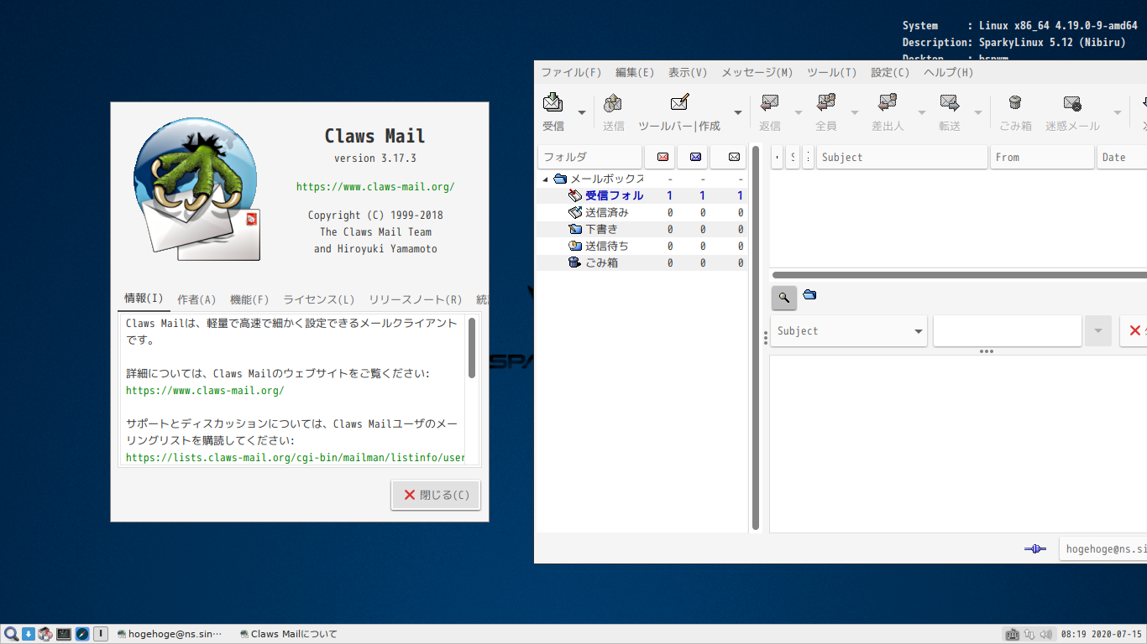Viewport: 1147px width, 644px height.
Task: Open the 全員 reply-all dropdown arrow
Action: [855, 112]
